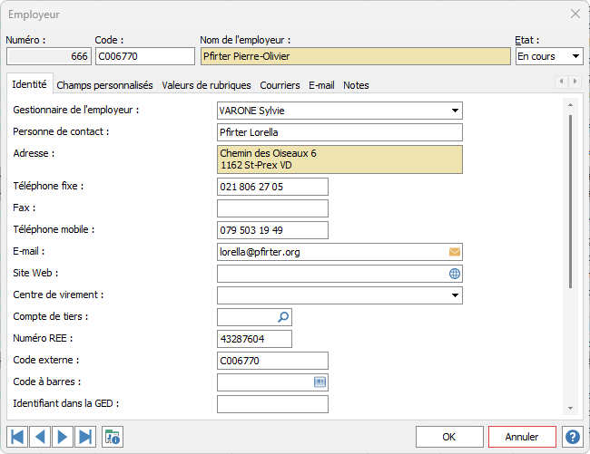Click the help question mark icon
Screen dimensions: 590x454
click(572, 437)
